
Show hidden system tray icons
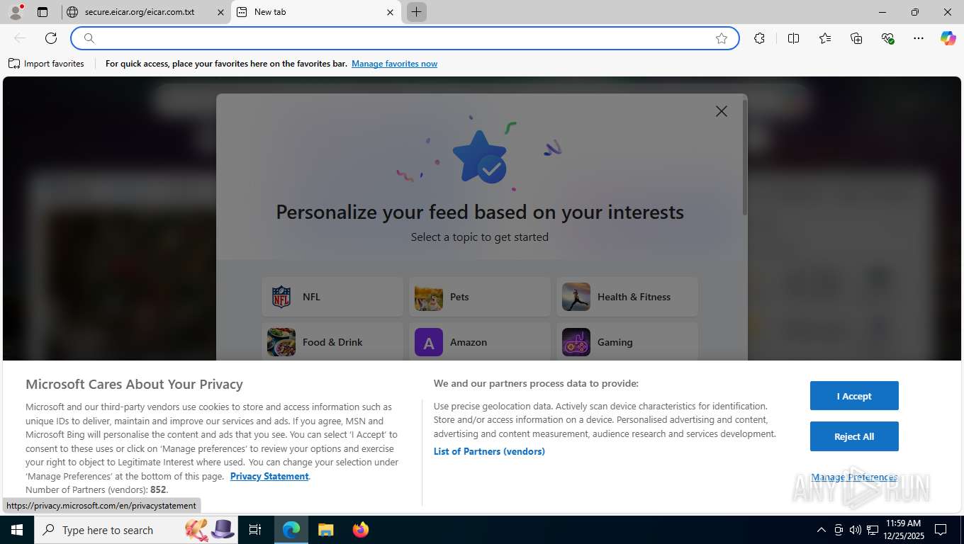click(x=822, y=530)
